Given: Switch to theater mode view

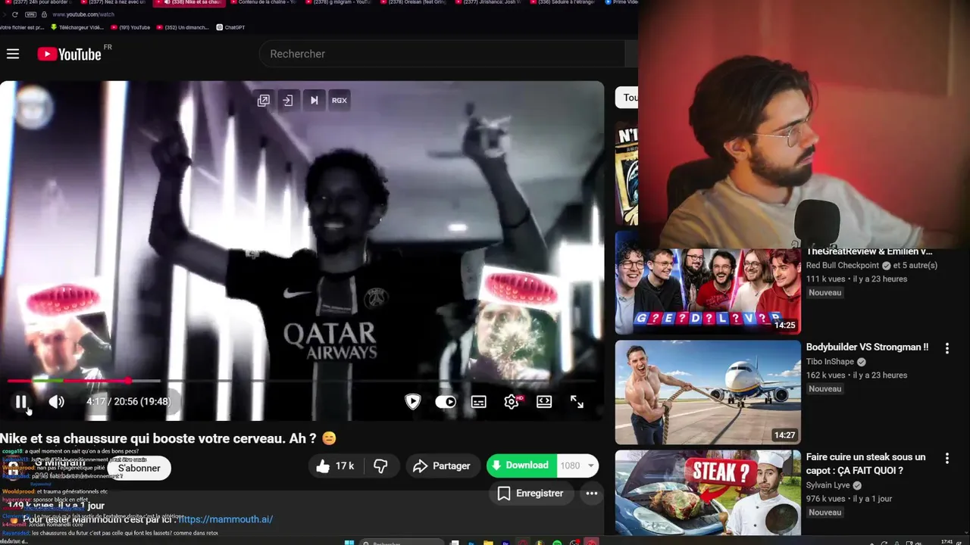Looking at the screenshot, I should coord(544,402).
